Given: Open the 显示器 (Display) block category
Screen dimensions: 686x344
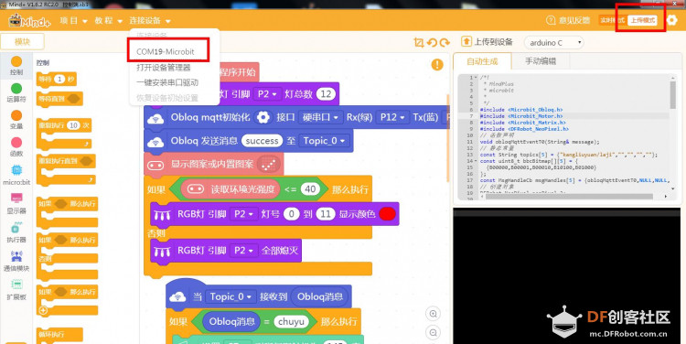Looking at the screenshot, I should pos(16,203).
